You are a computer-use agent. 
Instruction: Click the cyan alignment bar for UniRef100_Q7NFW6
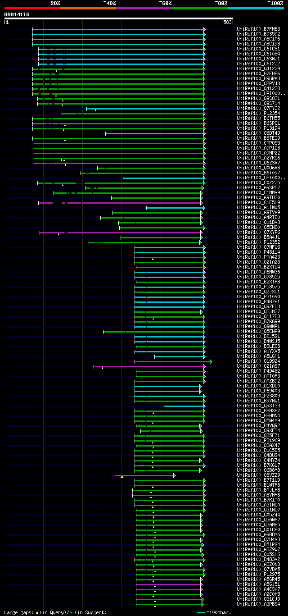170,247
